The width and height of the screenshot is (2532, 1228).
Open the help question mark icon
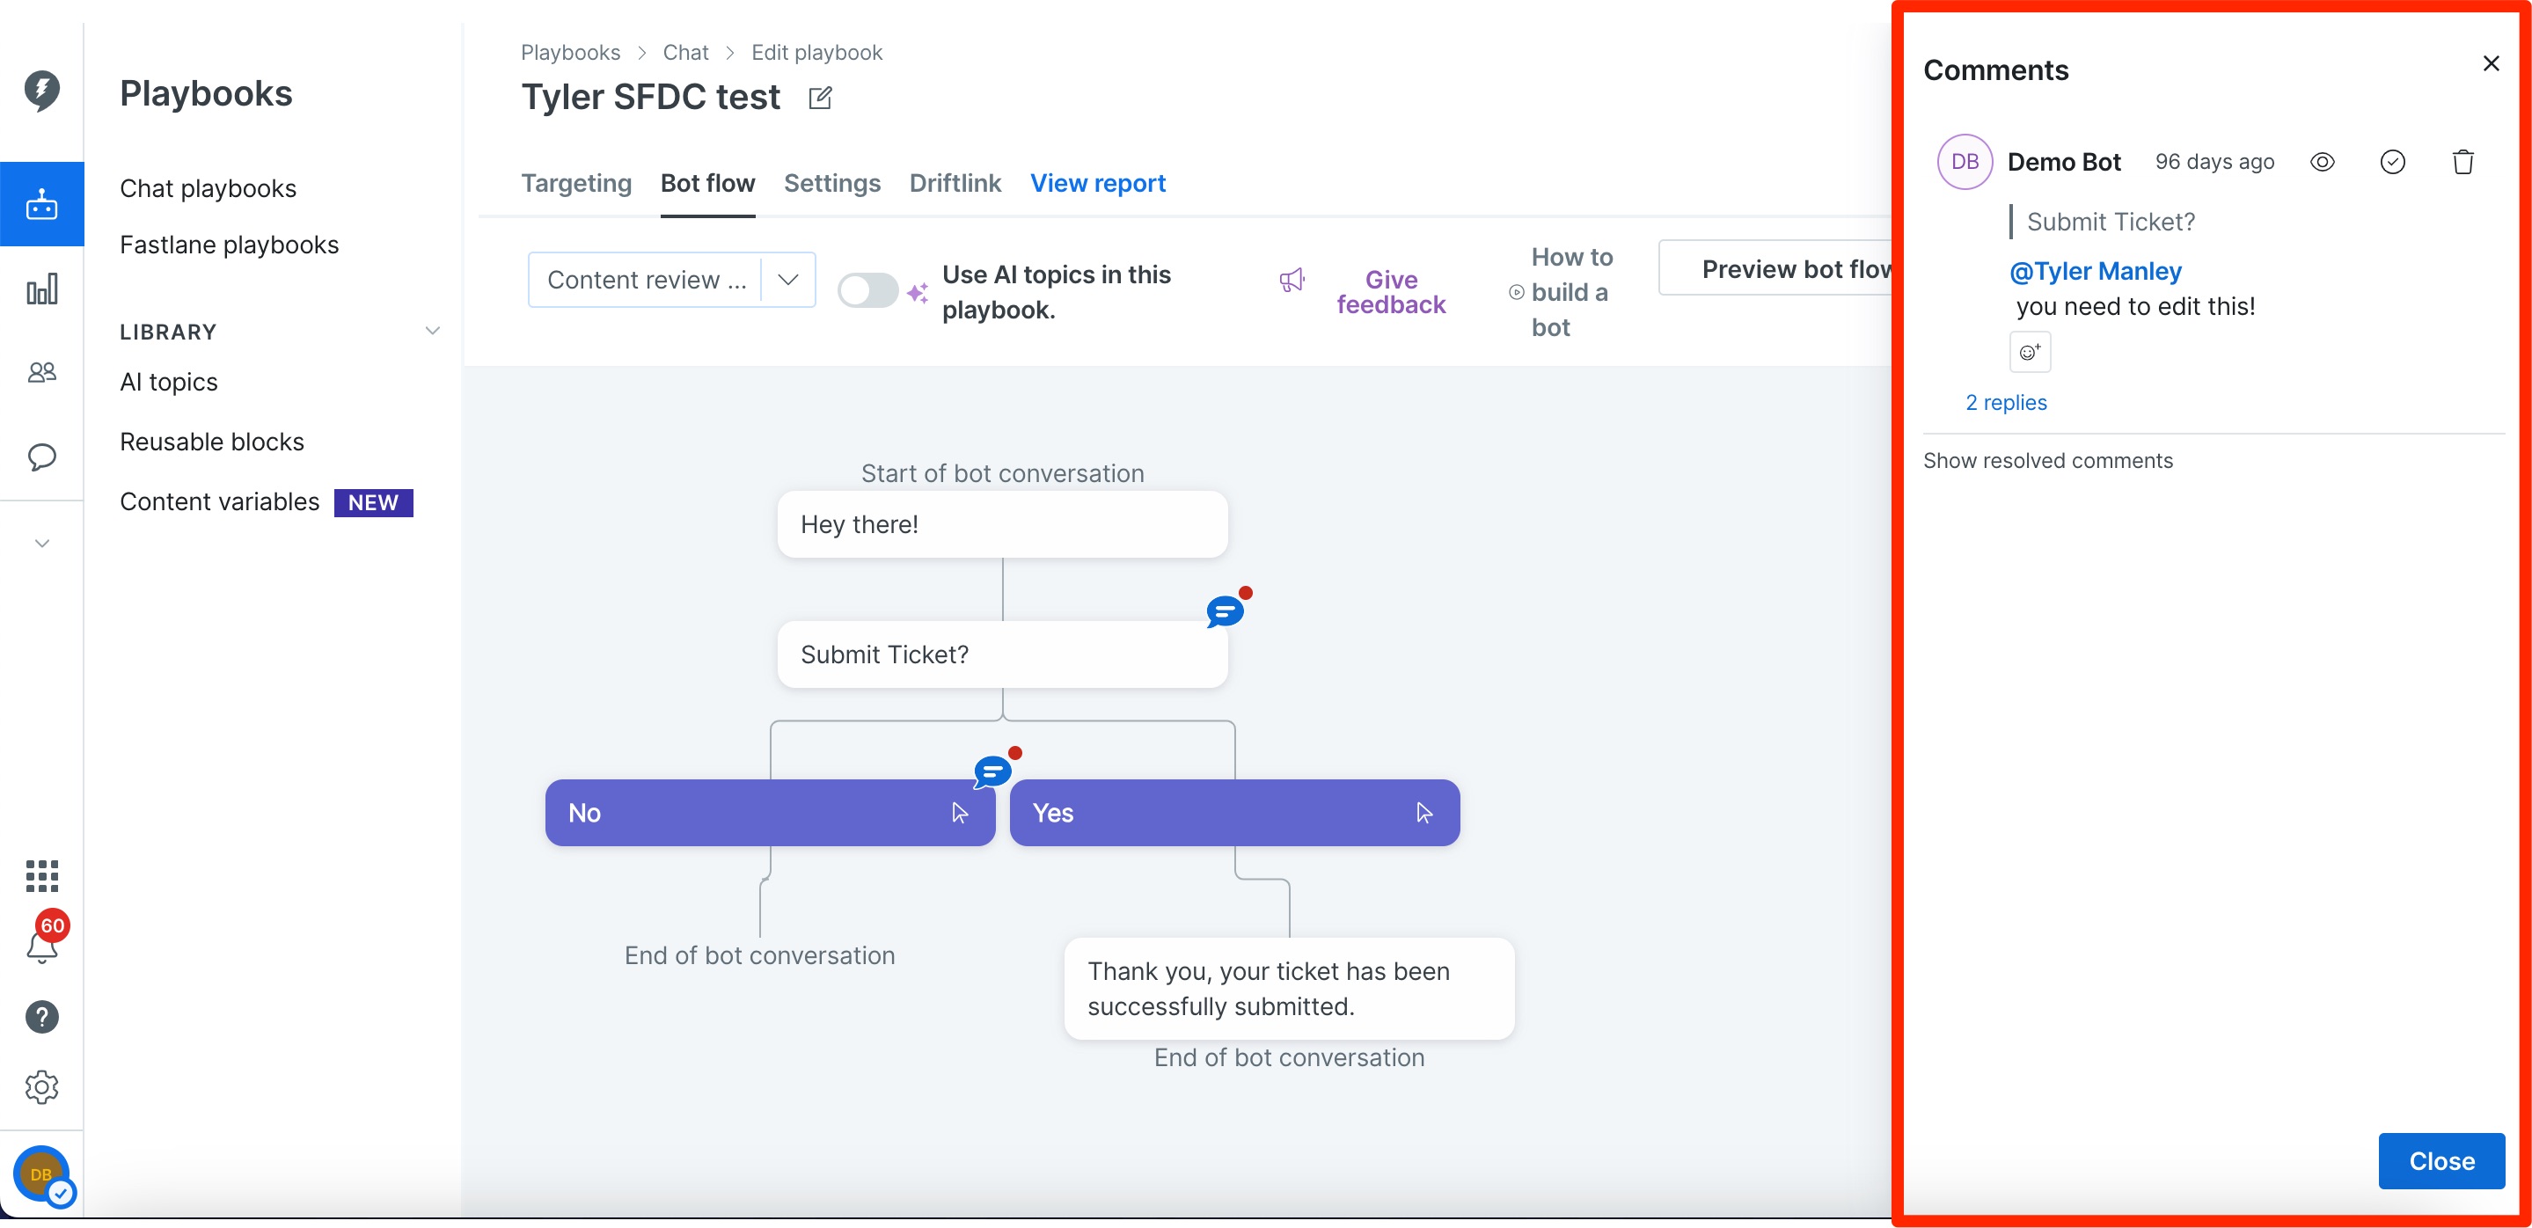tap(41, 1017)
